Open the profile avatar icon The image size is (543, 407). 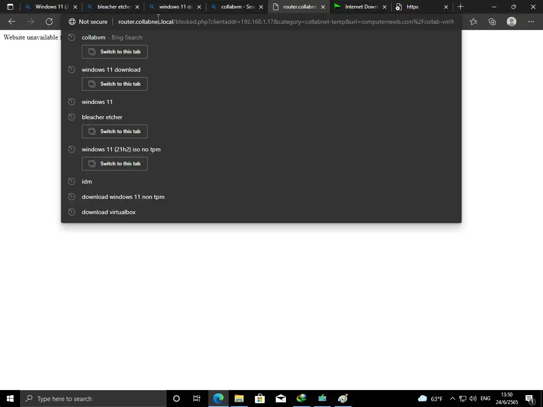(512, 22)
